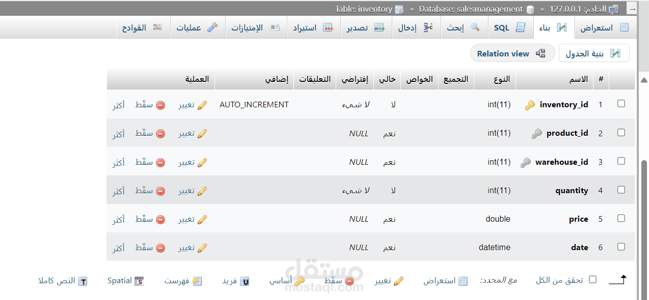Click the Index (فهرست) icon in the bottom bar

coord(197,281)
